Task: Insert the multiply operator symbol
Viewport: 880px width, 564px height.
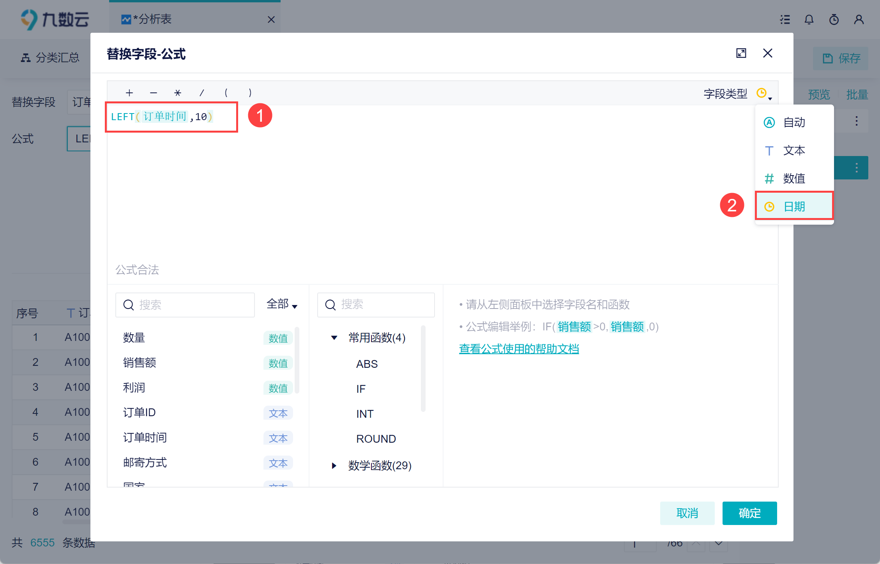Action: tap(177, 93)
